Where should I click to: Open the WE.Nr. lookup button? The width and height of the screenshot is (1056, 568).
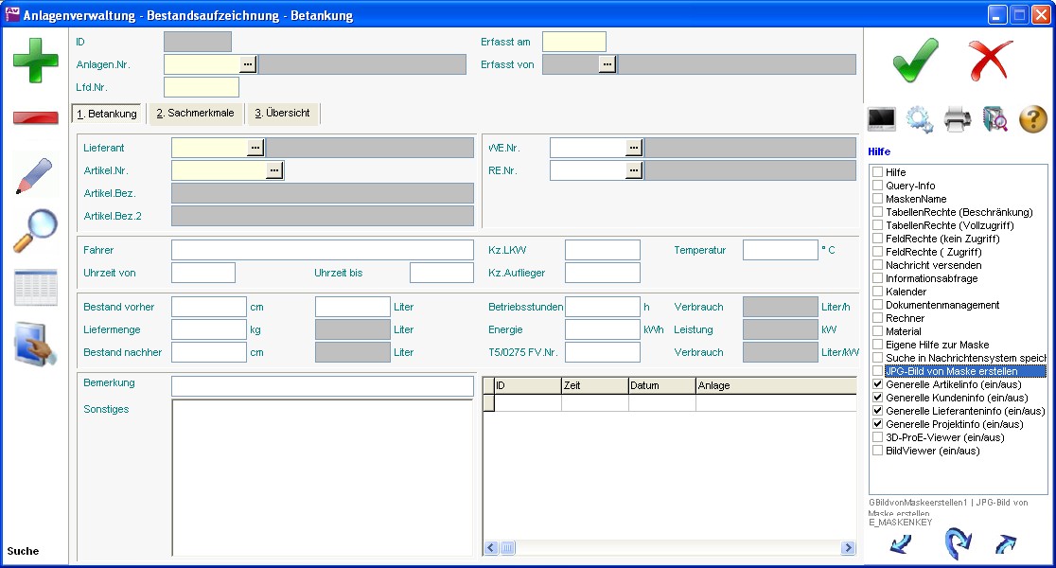pyautogui.click(x=634, y=148)
